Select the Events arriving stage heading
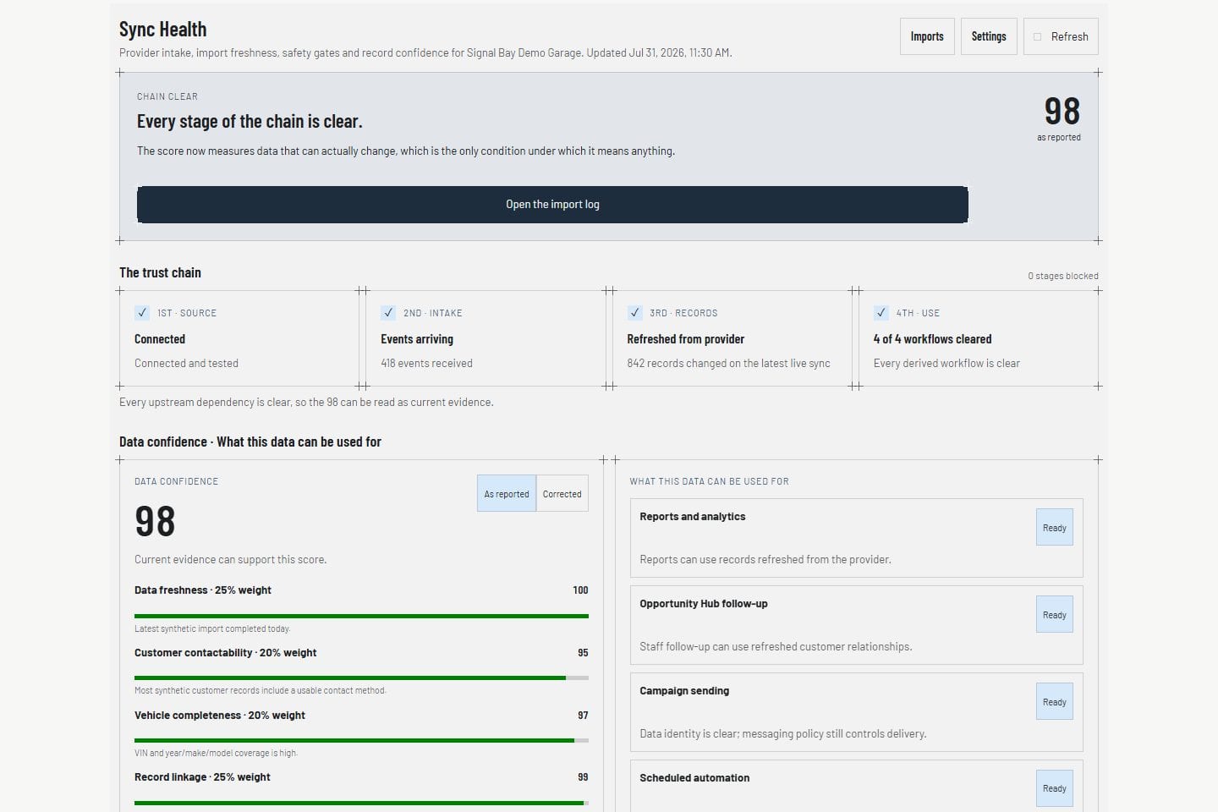 (x=417, y=339)
